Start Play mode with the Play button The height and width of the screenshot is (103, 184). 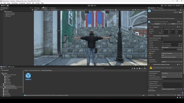89,5
